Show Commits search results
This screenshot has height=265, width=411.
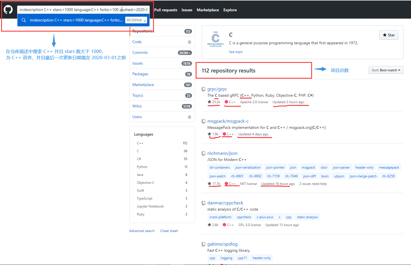tap(162, 52)
